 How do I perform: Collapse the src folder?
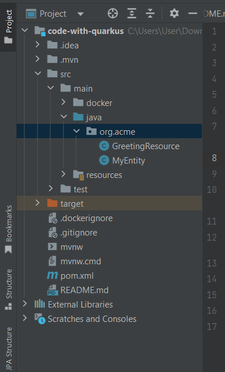[x=38, y=74]
